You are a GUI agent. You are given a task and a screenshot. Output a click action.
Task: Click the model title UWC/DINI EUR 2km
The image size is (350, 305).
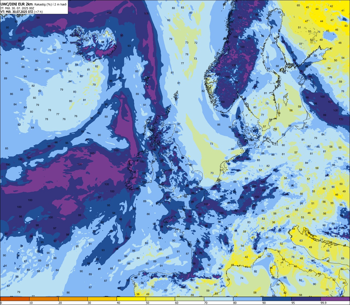[x=17, y=4]
